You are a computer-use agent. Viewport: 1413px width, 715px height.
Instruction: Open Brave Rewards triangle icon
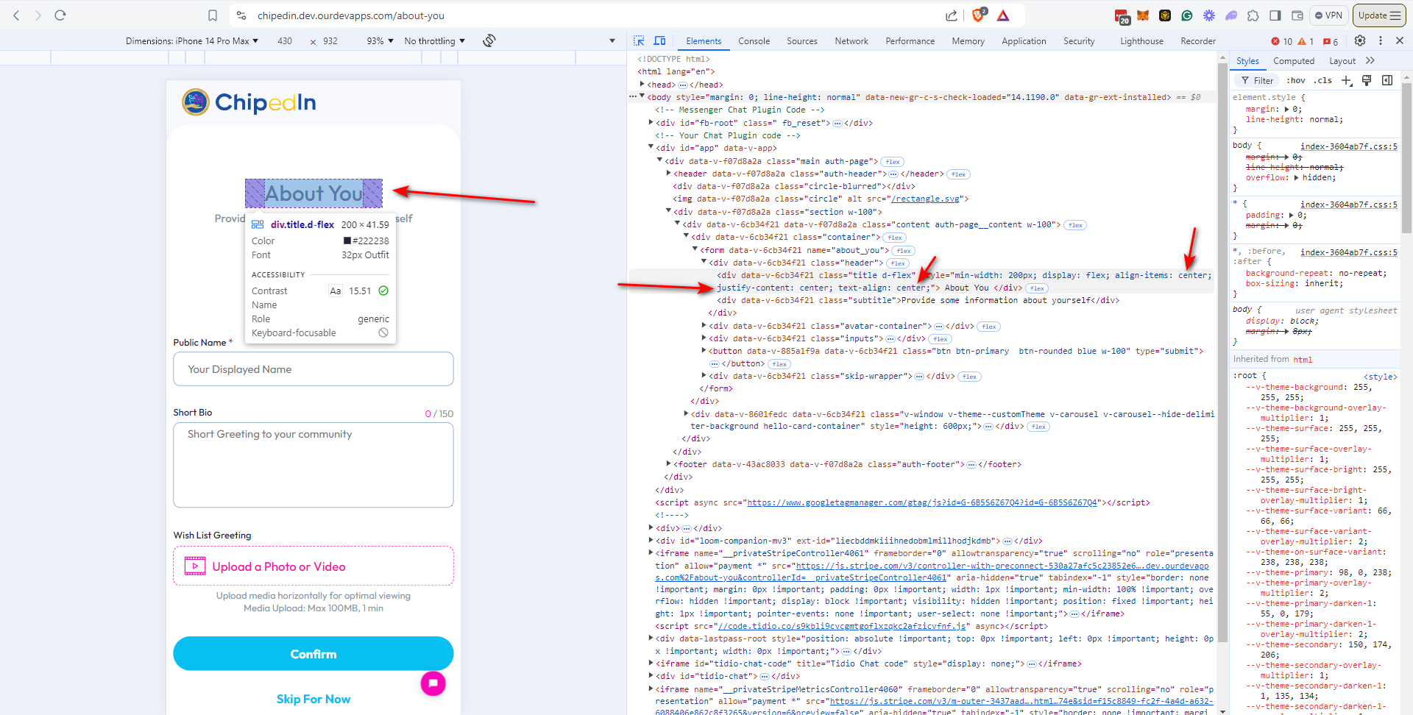tap(1003, 15)
